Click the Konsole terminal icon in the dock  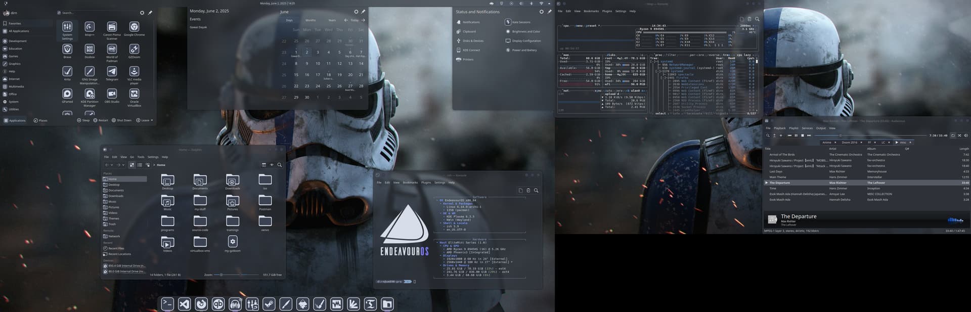coord(167,303)
